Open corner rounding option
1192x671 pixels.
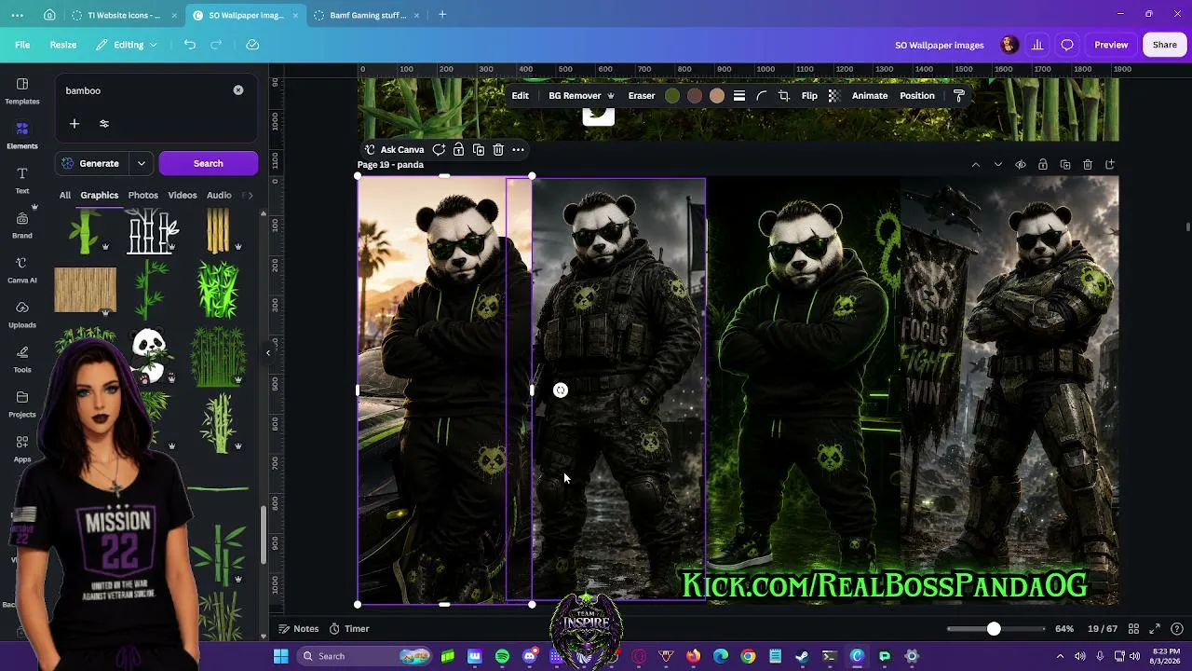(761, 96)
